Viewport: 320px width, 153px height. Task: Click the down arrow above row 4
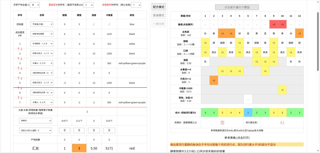[x=21, y=68]
